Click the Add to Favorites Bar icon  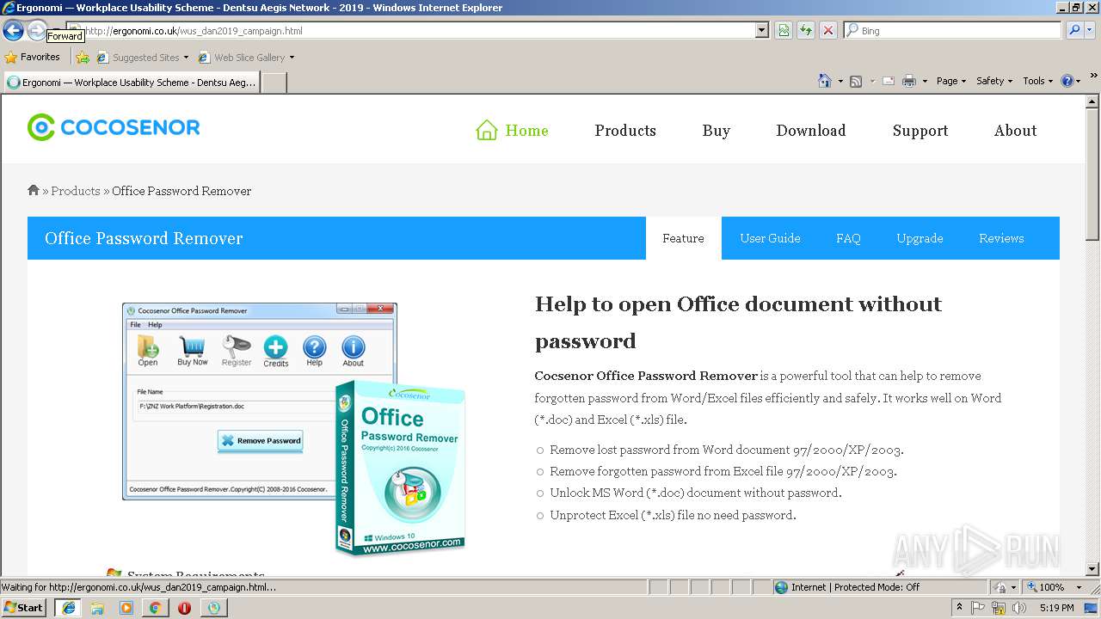tap(83, 58)
